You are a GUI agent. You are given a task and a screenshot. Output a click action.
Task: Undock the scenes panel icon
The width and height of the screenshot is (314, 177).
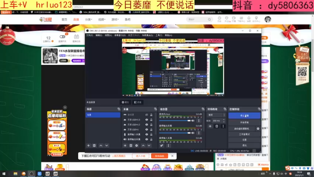119,109
